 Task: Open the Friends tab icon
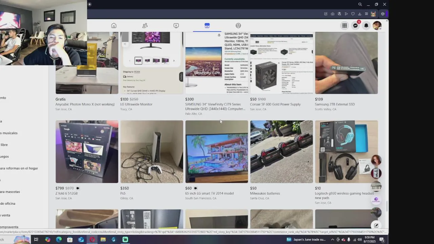[145, 25]
